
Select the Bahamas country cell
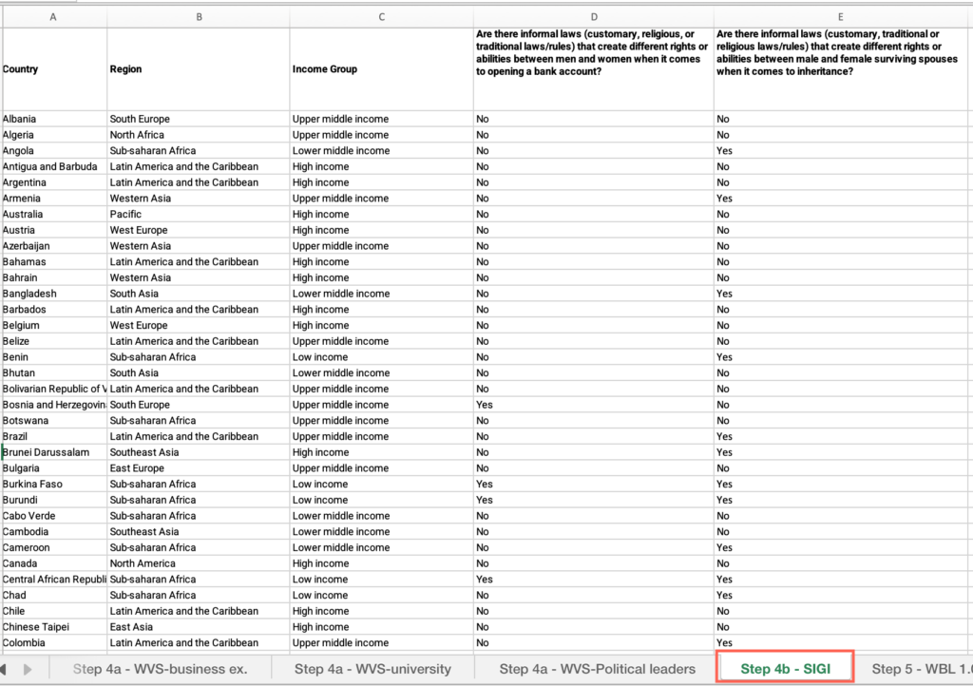54,261
